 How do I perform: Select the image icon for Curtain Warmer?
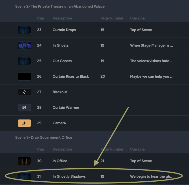24,108
